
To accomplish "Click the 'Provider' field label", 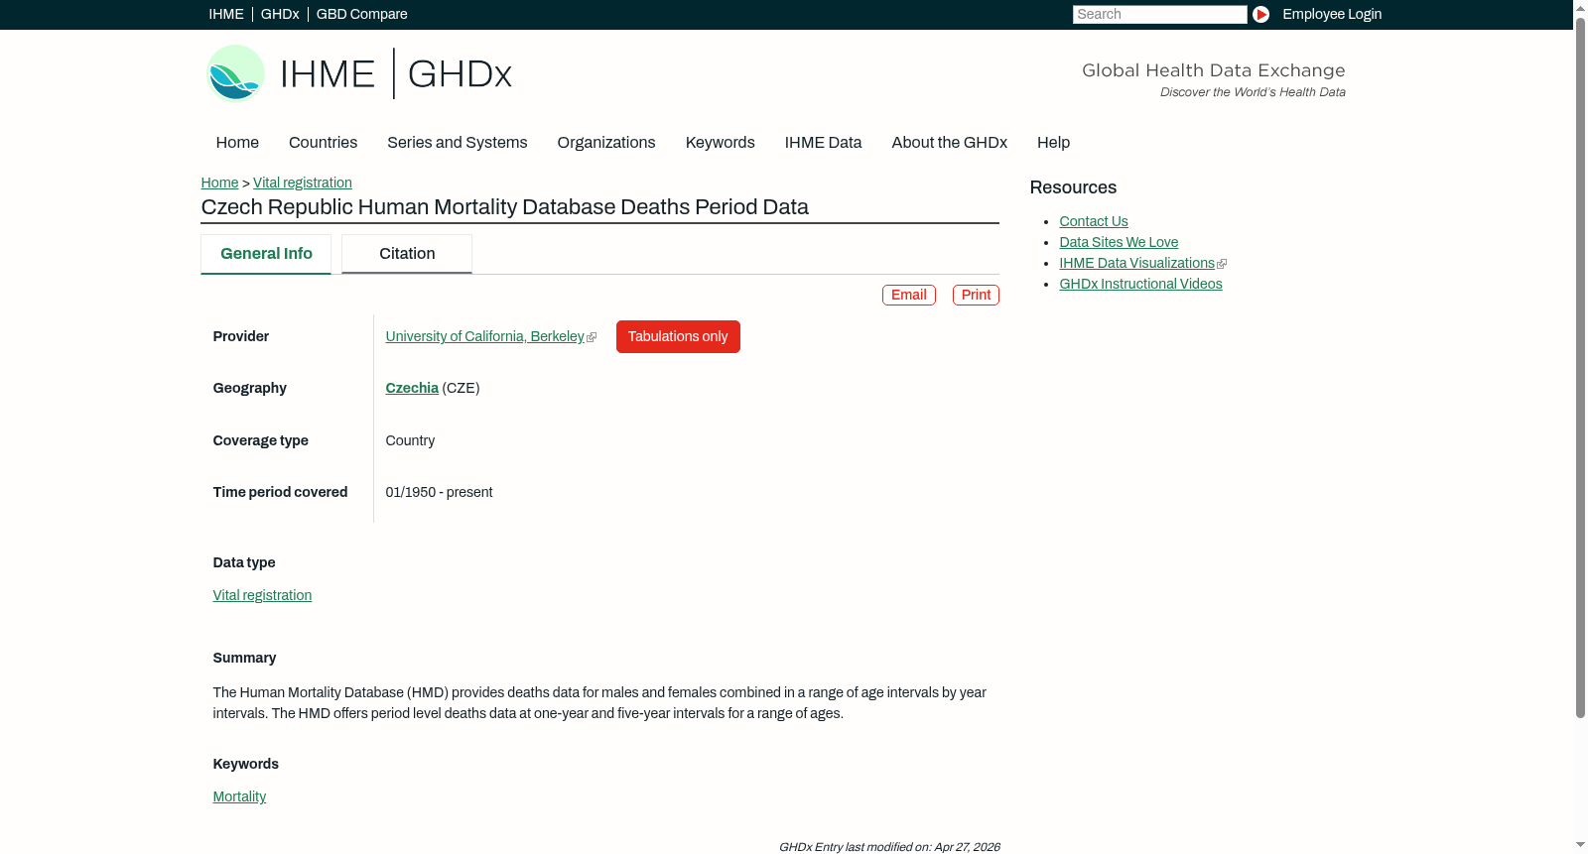I will click(241, 336).
